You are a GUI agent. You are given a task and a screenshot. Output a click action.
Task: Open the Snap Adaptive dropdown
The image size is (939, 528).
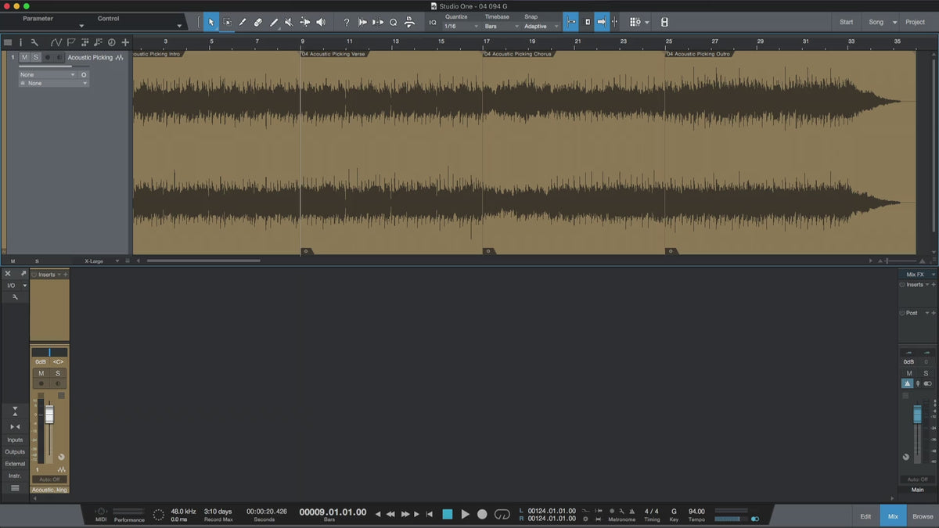(541, 27)
